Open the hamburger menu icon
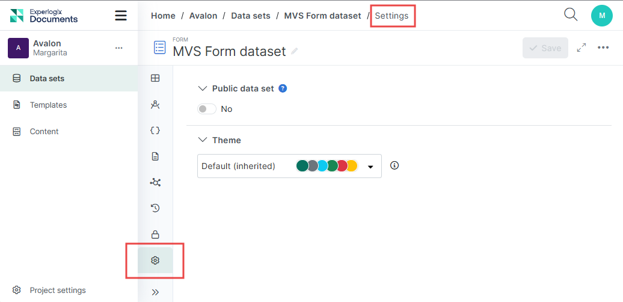Image resolution: width=623 pixels, height=302 pixels. point(121,16)
